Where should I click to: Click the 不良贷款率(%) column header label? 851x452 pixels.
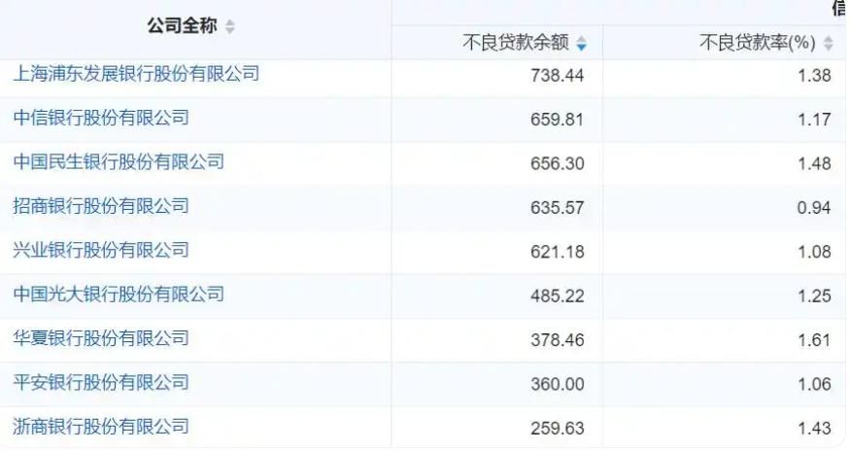coord(758,43)
